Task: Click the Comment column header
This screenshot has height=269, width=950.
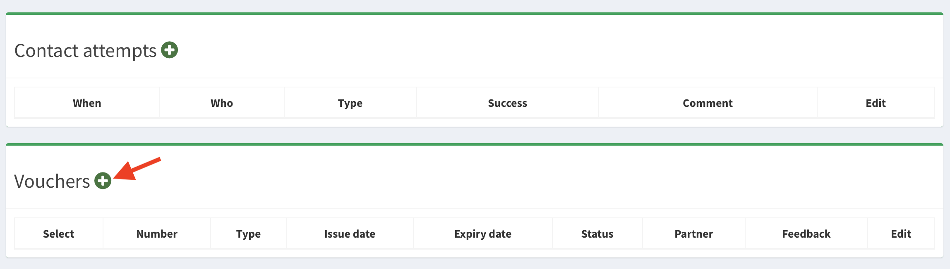Action: [708, 103]
